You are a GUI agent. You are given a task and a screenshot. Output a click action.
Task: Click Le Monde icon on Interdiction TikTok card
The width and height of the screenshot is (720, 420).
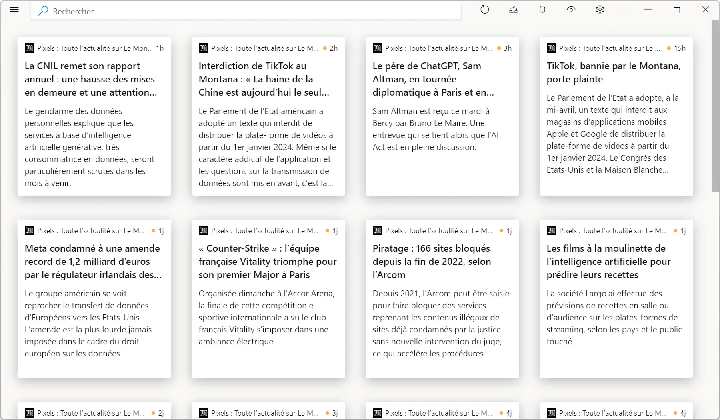pos(204,48)
